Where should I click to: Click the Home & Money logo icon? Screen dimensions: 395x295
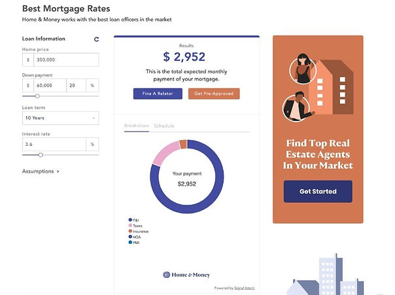point(166,275)
